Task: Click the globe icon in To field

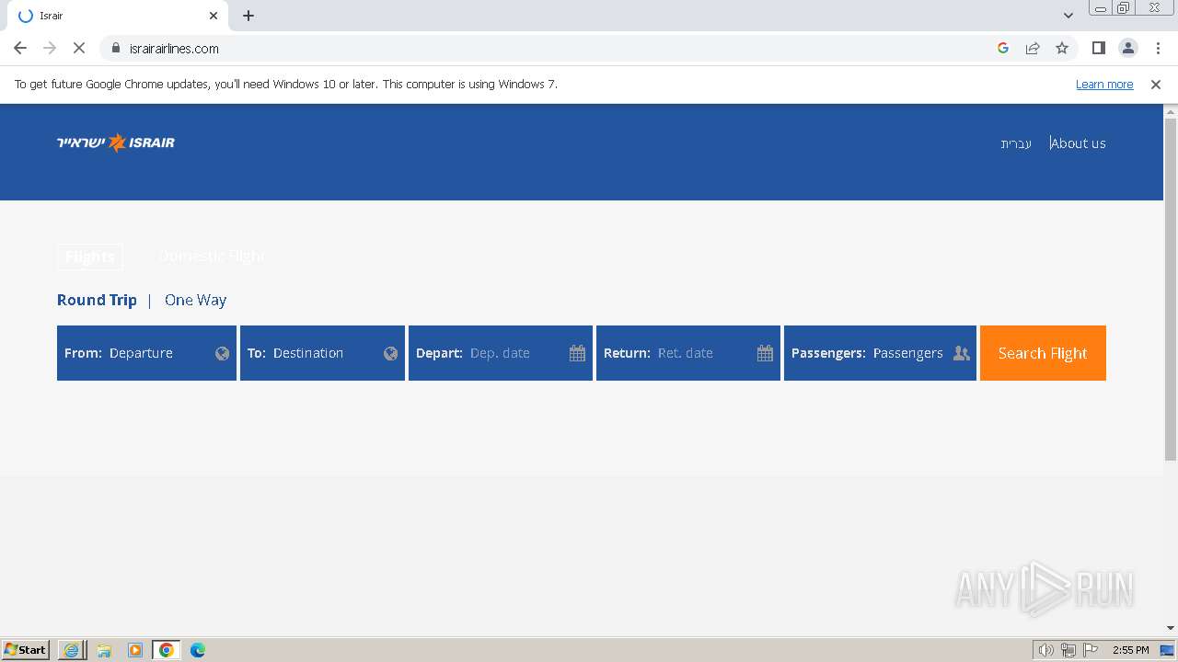Action: click(x=390, y=353)
